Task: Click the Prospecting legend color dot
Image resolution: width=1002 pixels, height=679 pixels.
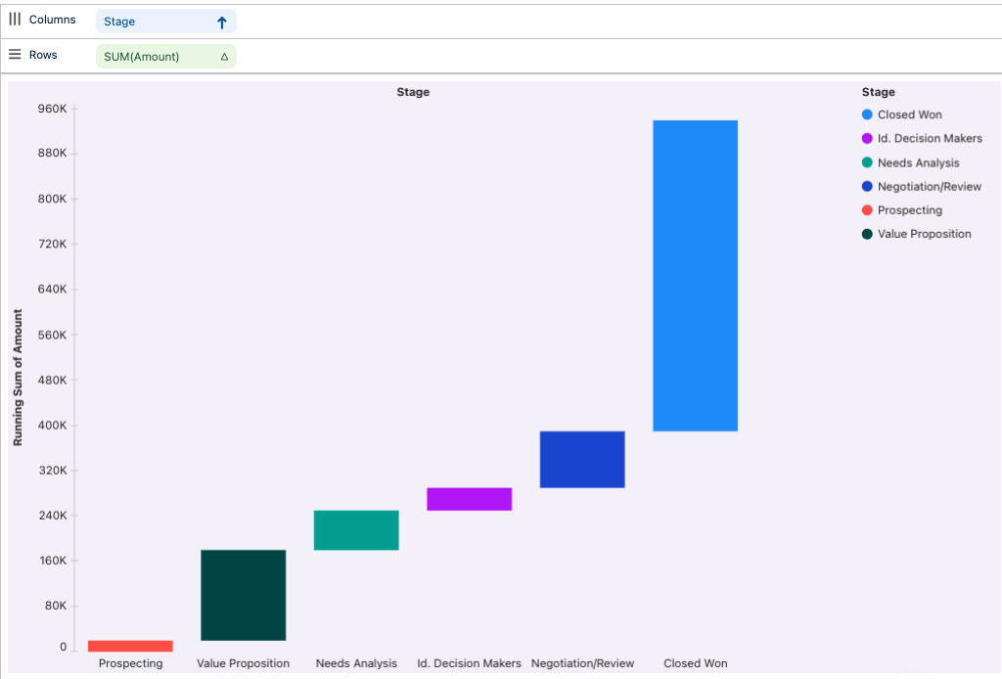Action: pos(867,210)
